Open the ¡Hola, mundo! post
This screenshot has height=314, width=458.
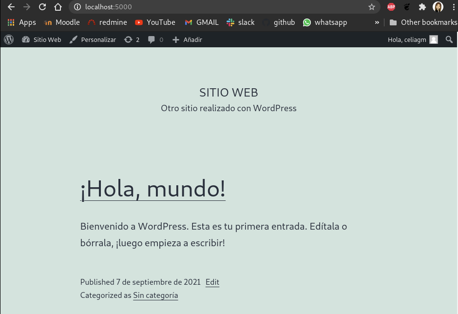(153, 189)
